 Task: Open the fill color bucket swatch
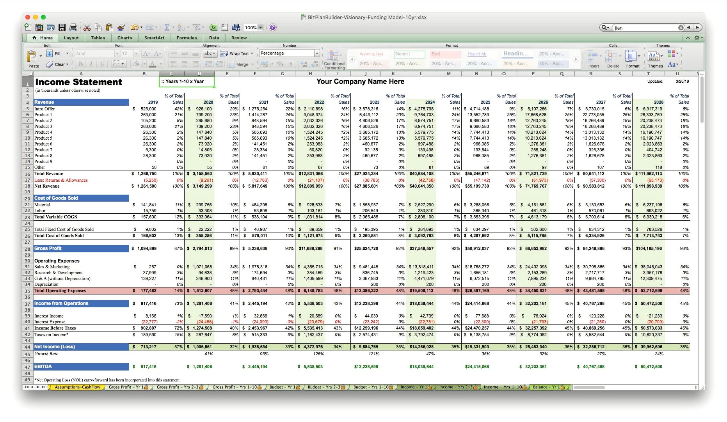136,64
